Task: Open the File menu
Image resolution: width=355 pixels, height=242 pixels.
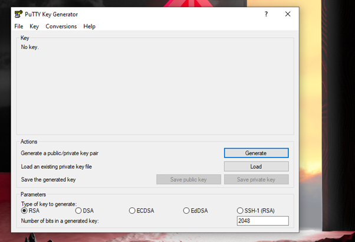Action: click(18, 27)
